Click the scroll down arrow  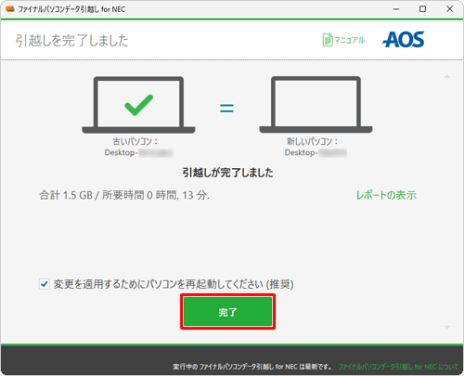tap(447, 327)
